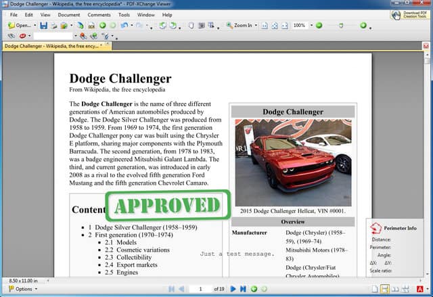
Task: Click the binoculars Find icon
Action: pos(12,36)
